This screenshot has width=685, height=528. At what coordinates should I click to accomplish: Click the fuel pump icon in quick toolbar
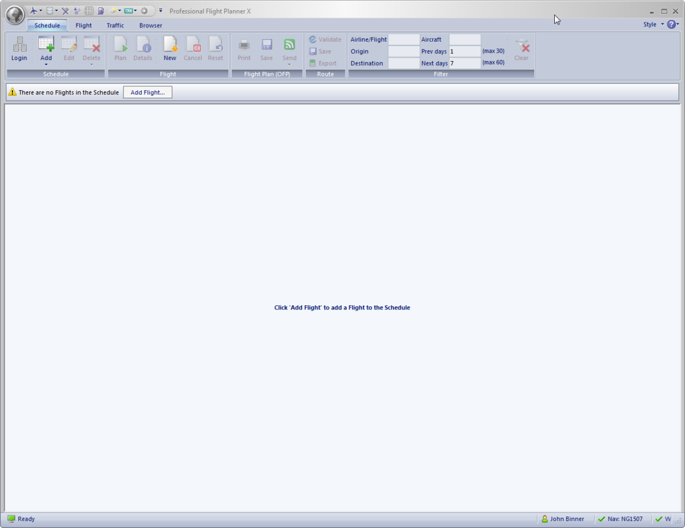click(x=101, y=11)
